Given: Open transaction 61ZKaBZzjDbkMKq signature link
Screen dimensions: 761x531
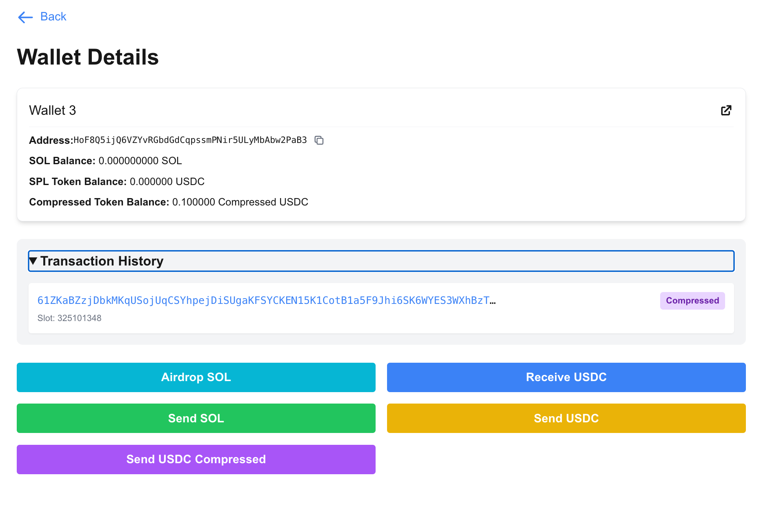Looking at the screenshot, I should pos(267,301).
